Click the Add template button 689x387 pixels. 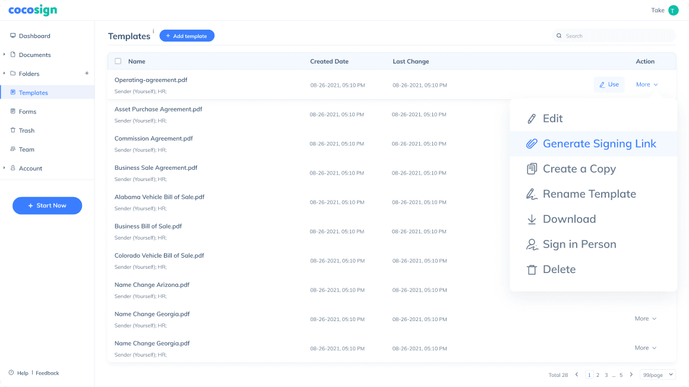tap(187, 36)
